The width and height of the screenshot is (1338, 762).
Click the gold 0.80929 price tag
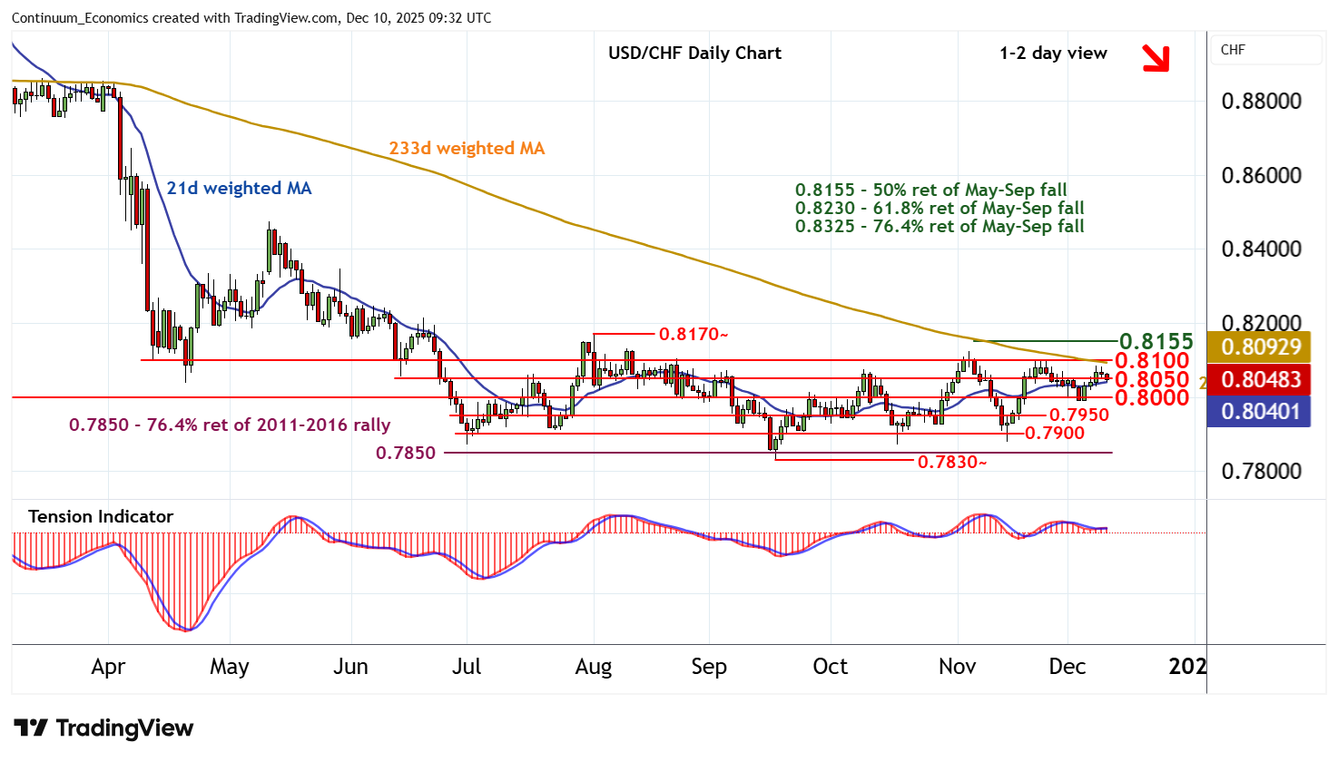tap(1260, 347)
